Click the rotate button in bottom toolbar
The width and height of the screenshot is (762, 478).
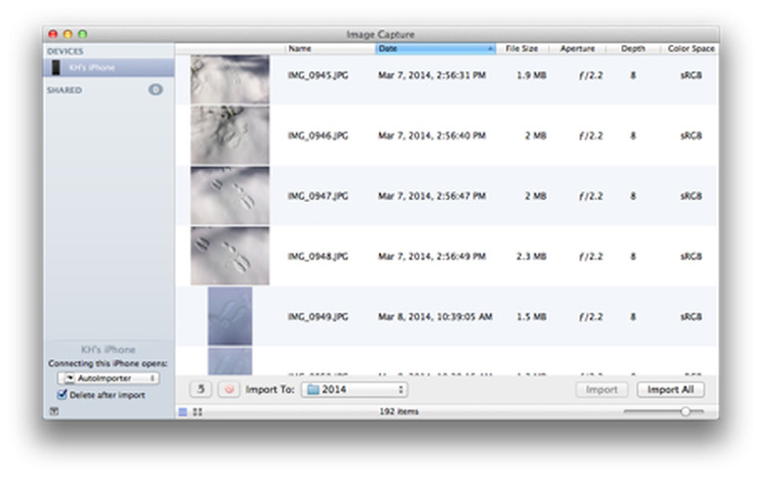point(200,389)
